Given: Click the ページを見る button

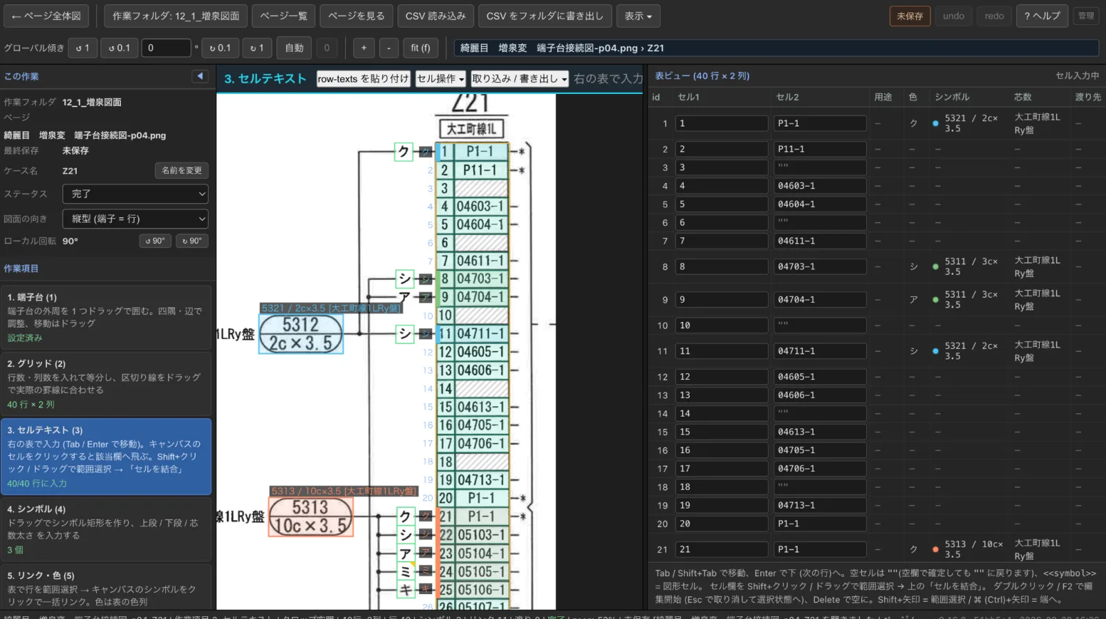Looking at the screenshot, I should pyautogui.click(x=356, y=16).
